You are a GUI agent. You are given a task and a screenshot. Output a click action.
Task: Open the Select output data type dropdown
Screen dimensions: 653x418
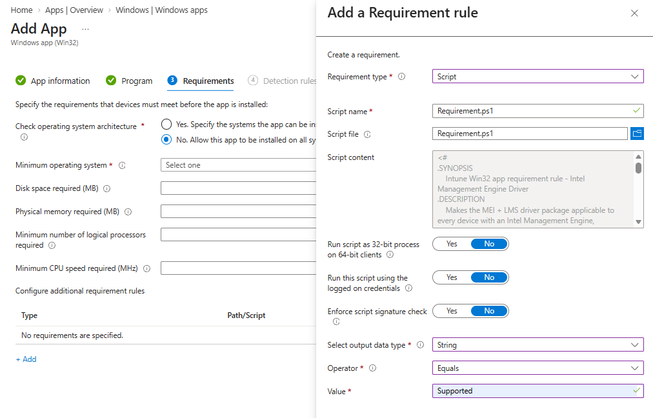tap(537, 344)
